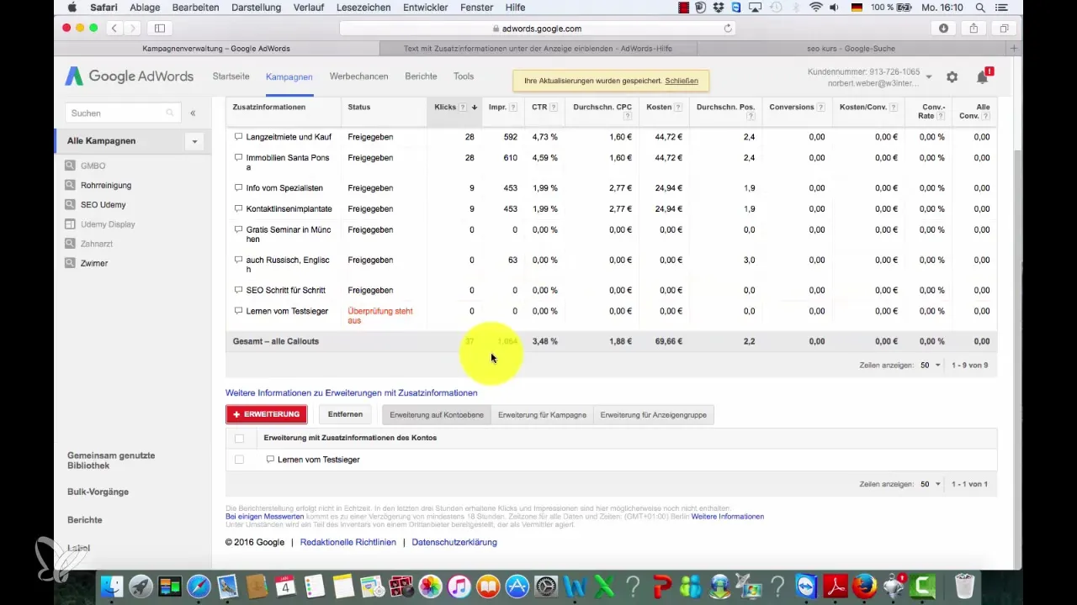Open Firefox from the Dock

865,586
